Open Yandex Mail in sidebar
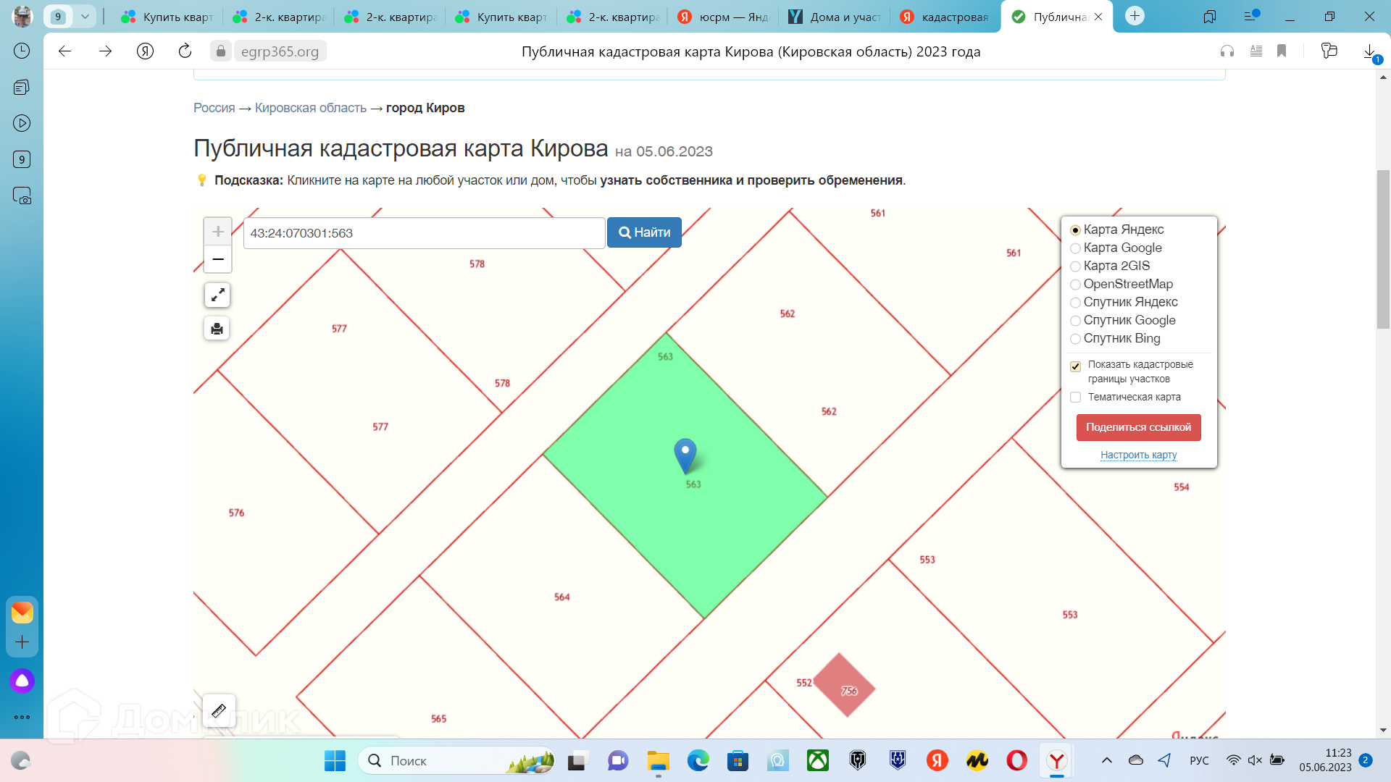The width and height of the screenshot is (1391, 782). click(22, 613)
